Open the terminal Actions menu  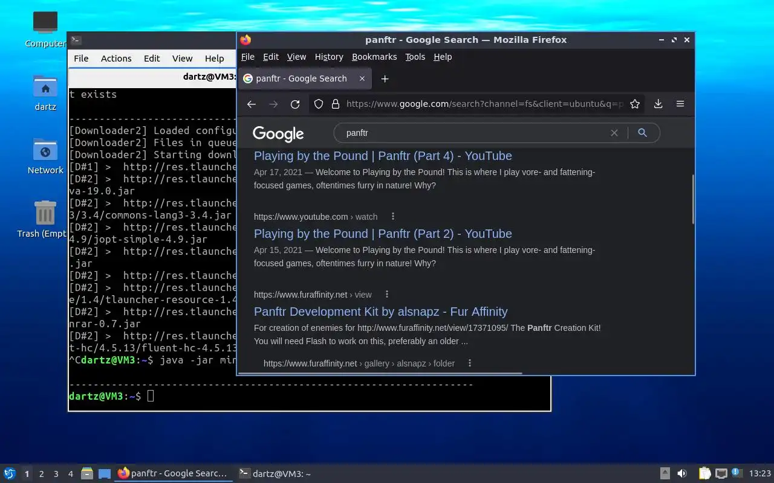116,59
